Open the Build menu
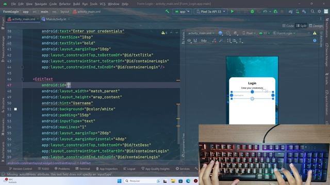 (76, 4)
